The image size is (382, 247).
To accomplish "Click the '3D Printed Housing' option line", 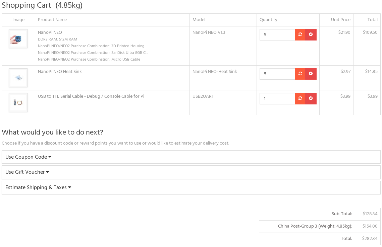I will coord(91,46).
